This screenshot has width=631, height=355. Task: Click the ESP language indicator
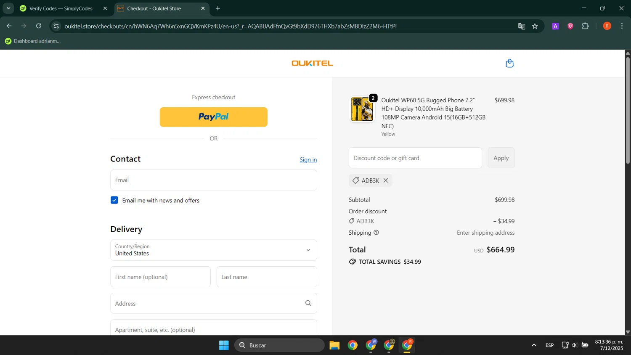549,345
